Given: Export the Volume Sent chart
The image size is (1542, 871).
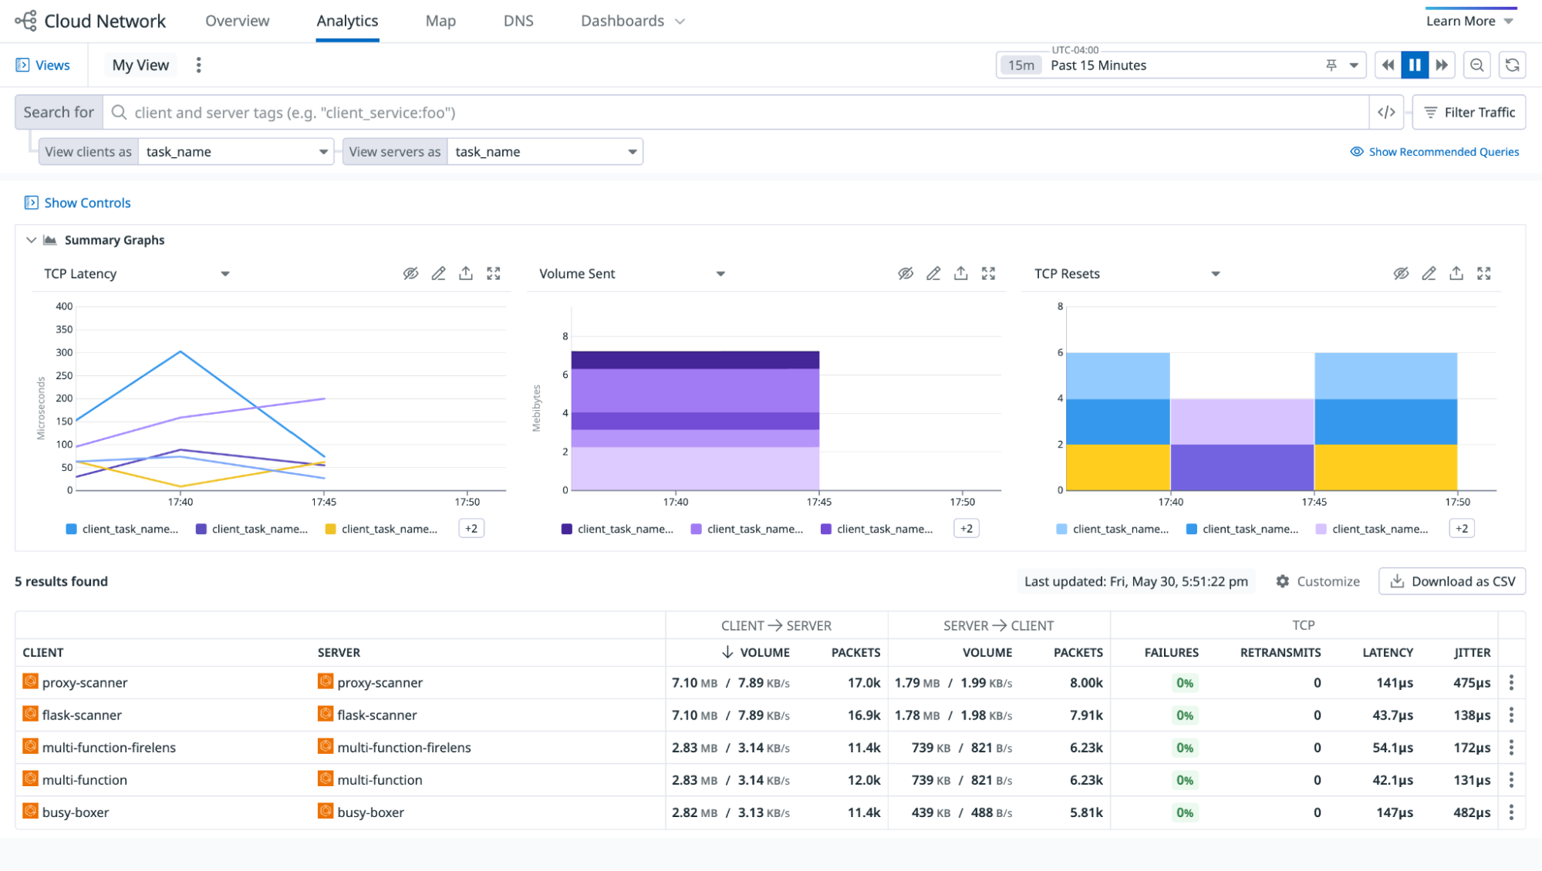Looking at the screenshot, I should coord(961,273).
